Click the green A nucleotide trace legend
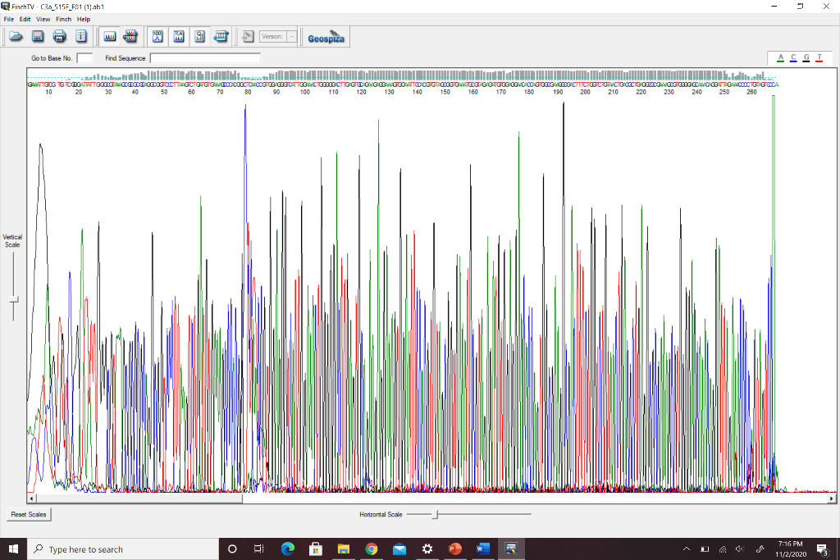This screenshot has width=840, height=560. [780, 57]
